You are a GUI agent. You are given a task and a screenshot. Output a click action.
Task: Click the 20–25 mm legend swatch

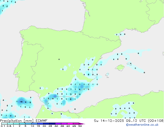tap(46, 124)
